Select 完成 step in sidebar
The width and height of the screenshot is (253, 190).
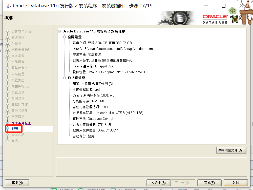(x=15, y=141)
